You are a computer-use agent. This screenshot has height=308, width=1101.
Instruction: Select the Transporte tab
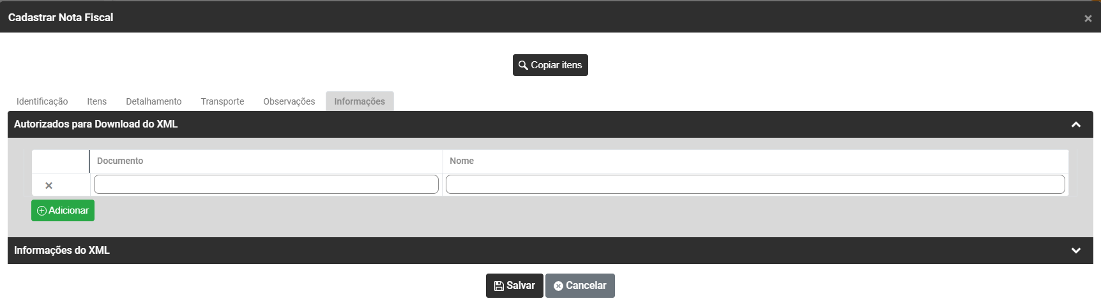222,101
